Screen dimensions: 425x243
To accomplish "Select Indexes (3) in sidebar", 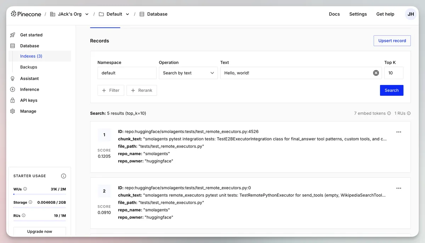I will (31, 56).
